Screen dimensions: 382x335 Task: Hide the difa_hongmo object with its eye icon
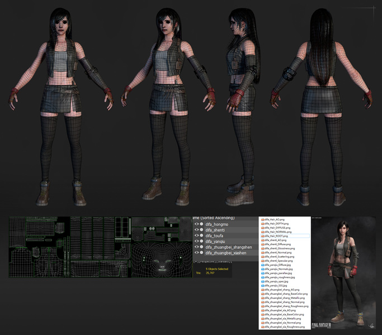click(x=196, y=224)
